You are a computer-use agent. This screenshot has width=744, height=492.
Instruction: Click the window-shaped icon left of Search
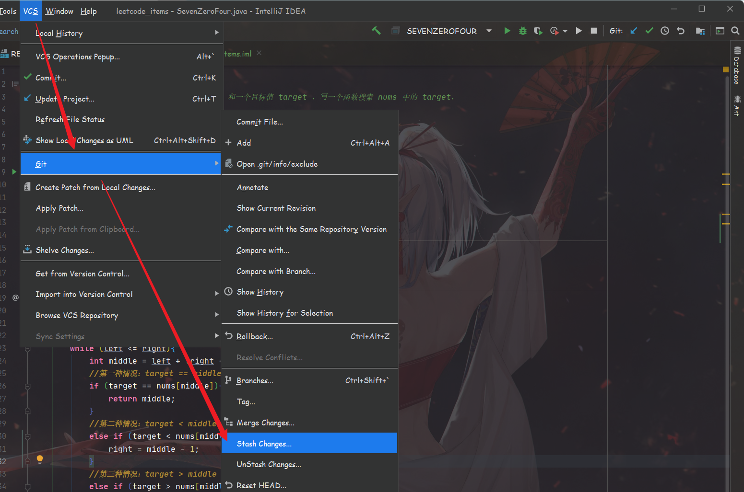[720, 31]
